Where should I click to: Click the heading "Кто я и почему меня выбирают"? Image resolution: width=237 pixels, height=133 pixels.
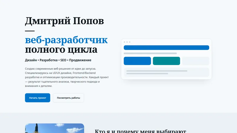(x=140, y=131)
